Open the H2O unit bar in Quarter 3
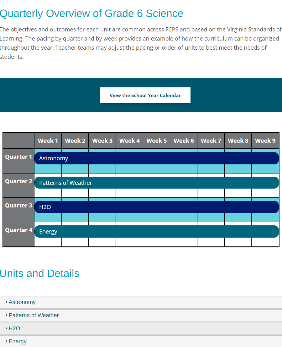282x347 pixels. [157, 207]
